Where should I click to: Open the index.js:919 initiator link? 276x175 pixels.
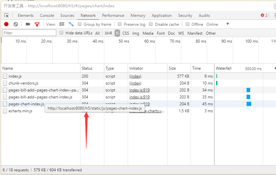tap(139, 90)
